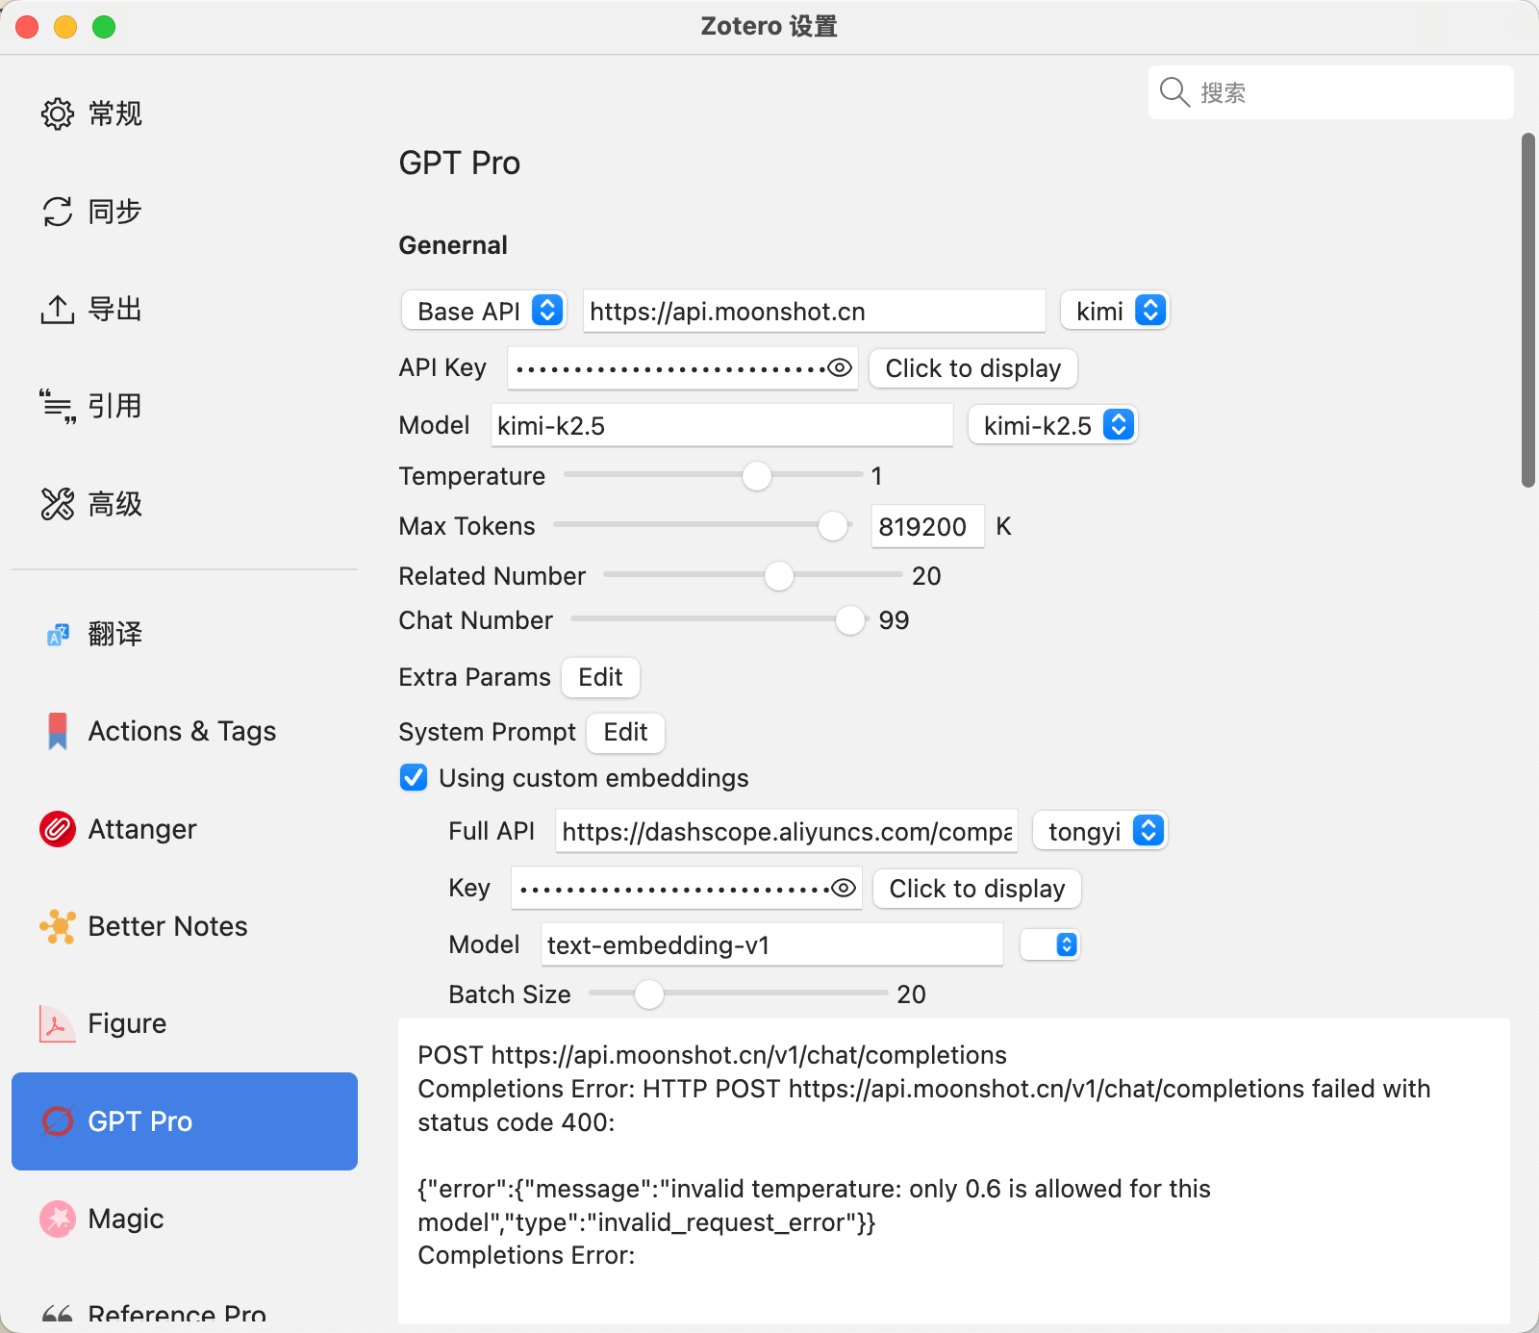Open the kimi-k2.5 model dropdown
The image size is (1539, 1333).
point(1053,425)
